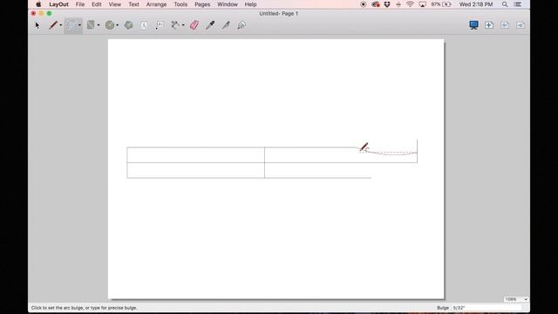This screenshot has width=558, height=314.
Task: Select the Join tool
Action: [x=242, y=25]
